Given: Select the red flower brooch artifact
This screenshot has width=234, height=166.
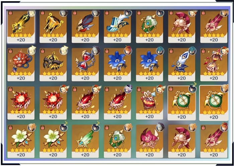Looking at the screenshot, I should (21, 65).
